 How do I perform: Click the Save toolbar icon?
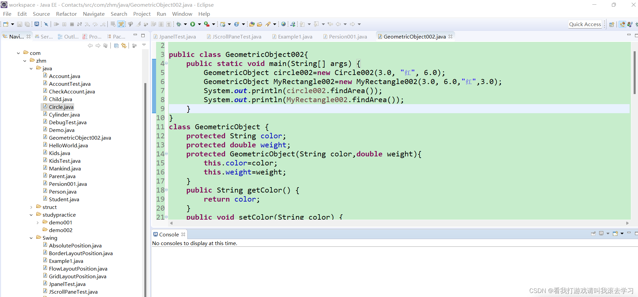(x=19, y=24)
